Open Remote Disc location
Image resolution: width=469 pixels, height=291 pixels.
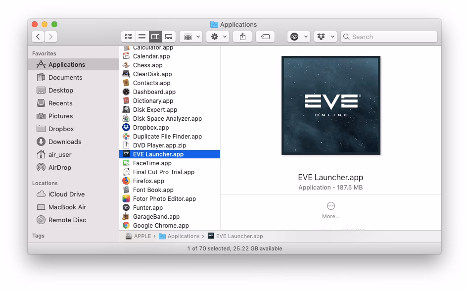coord(73,220)
